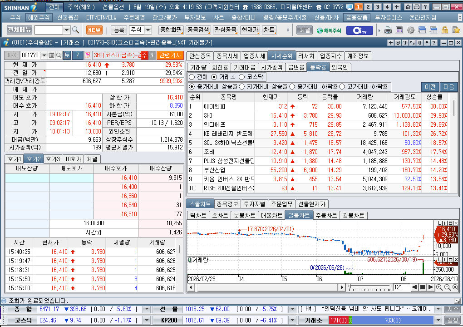Open the α TV blue button
The width and height of the screenshot is (463, 327).
click(360, 30)
